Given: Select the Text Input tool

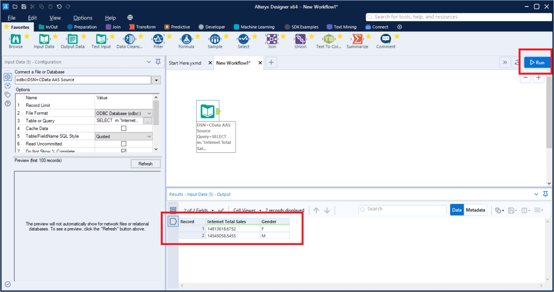Looking at the screenshot, I should pos(101,39).
